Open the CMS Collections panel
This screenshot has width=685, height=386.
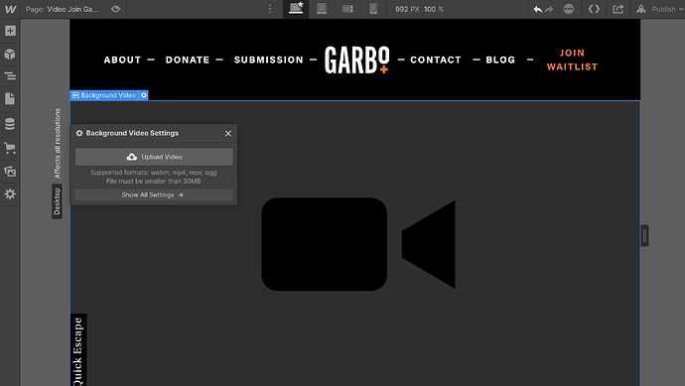click(10, 124)
